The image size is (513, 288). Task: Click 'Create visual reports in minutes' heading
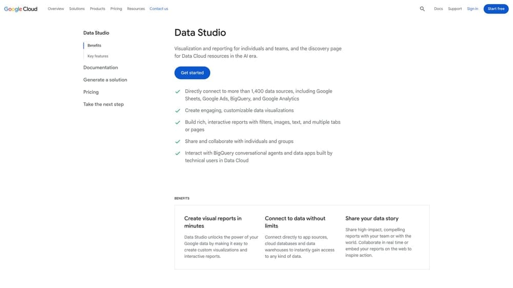click(213, 222)
